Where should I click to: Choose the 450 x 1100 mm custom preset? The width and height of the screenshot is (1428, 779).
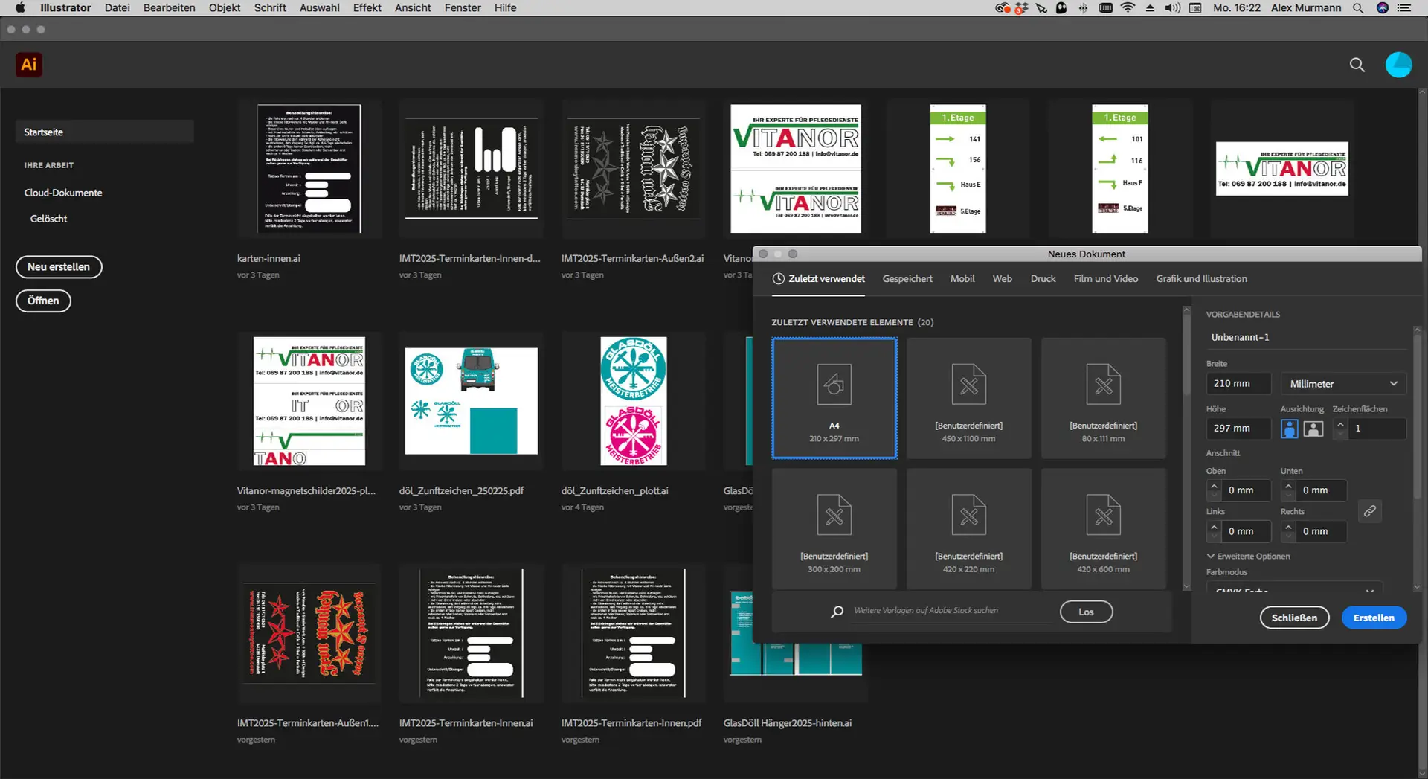[968, 398]
